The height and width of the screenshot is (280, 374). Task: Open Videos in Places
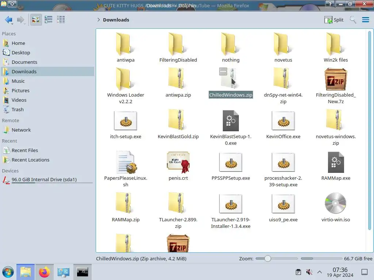pyautogui.click(x=47, y=100)
